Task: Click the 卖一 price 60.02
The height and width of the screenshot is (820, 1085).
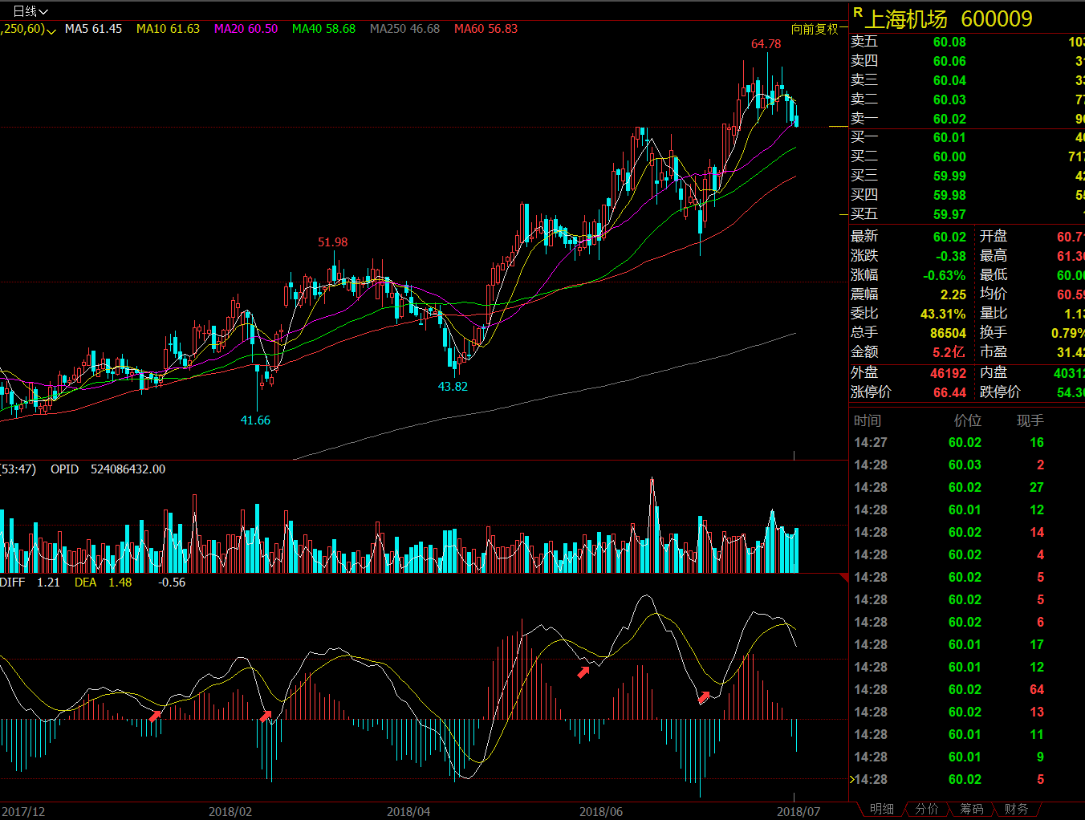Action: coord(949,119)
